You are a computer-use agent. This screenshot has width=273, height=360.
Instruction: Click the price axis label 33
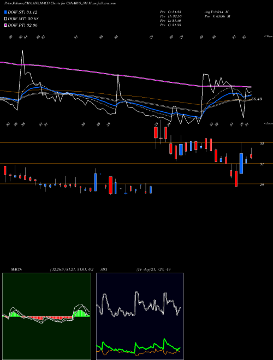click(262, 143)
